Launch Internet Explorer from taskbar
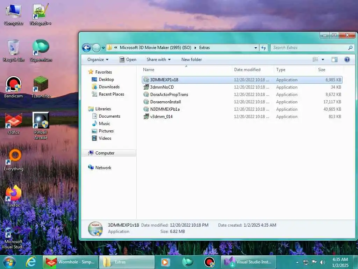358x269 pixels. pyautogui.click(x=31, y=262)
